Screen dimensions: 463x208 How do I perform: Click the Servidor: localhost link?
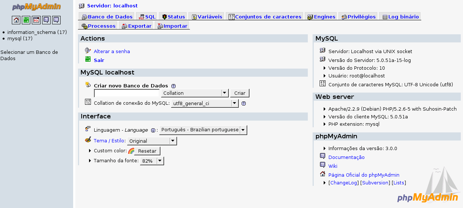click(112, 6)
